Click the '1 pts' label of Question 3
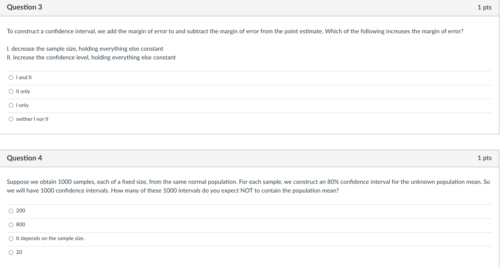Image resolution: width=501 pixels, height=267 pixels. point(484,8)
